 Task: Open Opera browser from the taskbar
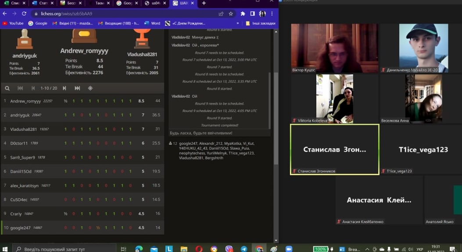point(199,249)
